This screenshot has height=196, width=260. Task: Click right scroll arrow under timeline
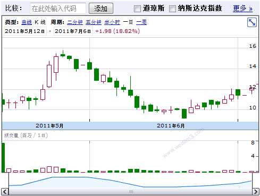[x=255, y=192]
